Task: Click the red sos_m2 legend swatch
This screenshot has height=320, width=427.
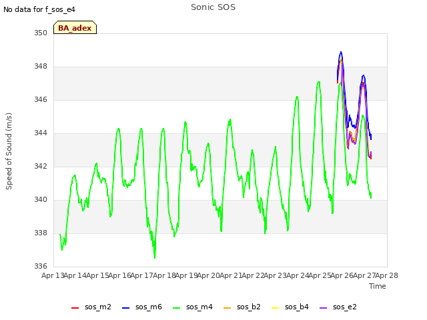Action: pyautogui.click(x=75, y=308)
